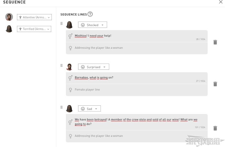Click the smiley icon in the Sad dropdown
The height and width of the screenshot is (147, 225).
[x=83, y=109]
